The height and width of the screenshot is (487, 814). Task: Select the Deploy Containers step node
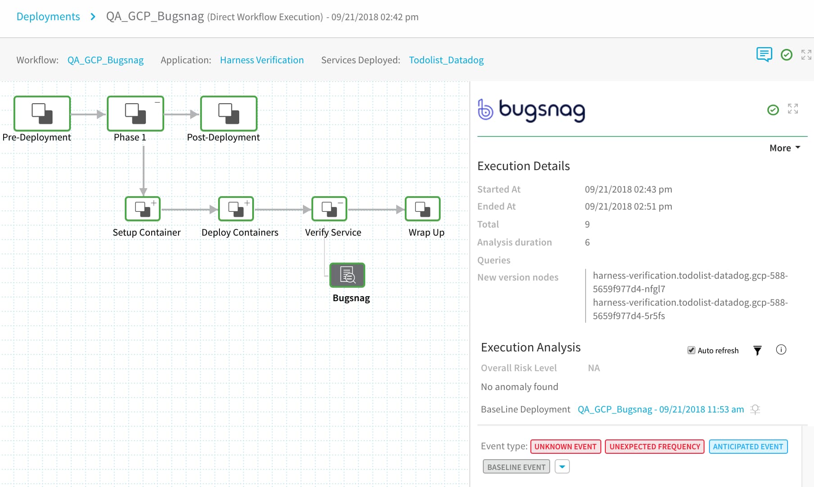coord(236,209)
